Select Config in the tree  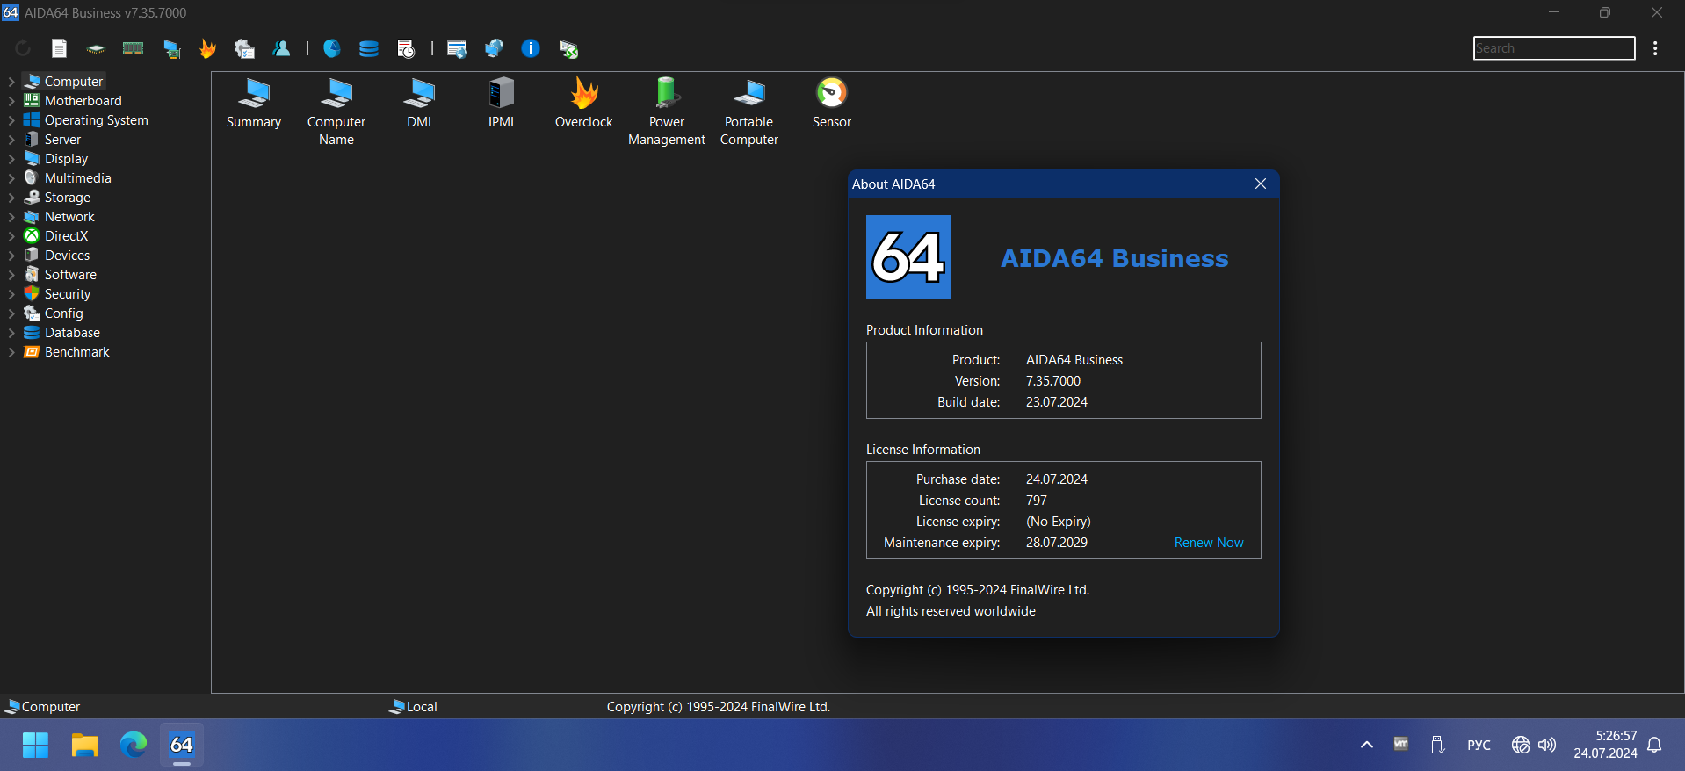click(63, 313)
